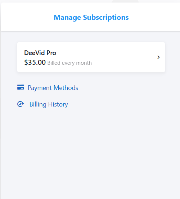Click the credit card icon beside Payment Methods

tap(21, 87)
